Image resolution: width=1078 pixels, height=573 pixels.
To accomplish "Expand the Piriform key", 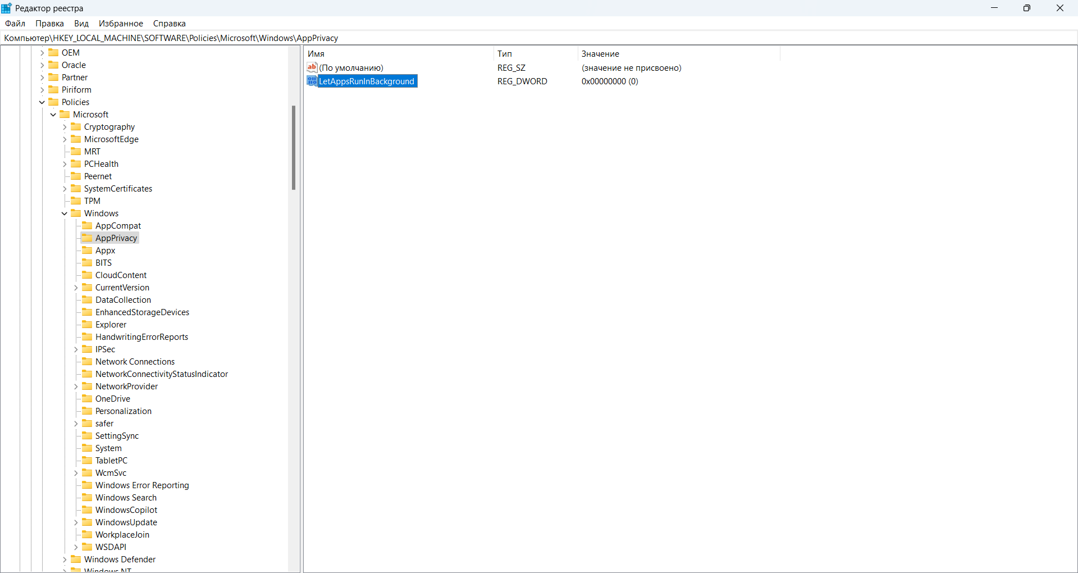I will (42, 90).
